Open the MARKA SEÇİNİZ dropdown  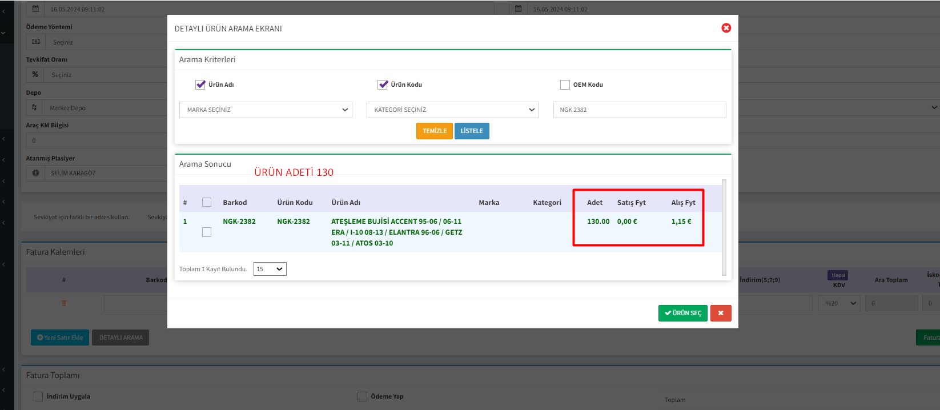tap(266, 110)
